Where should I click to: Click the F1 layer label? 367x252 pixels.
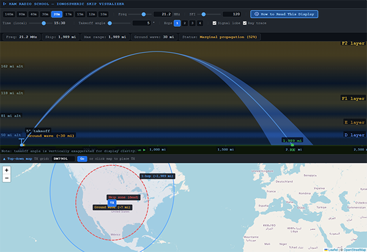pos(353,98)
